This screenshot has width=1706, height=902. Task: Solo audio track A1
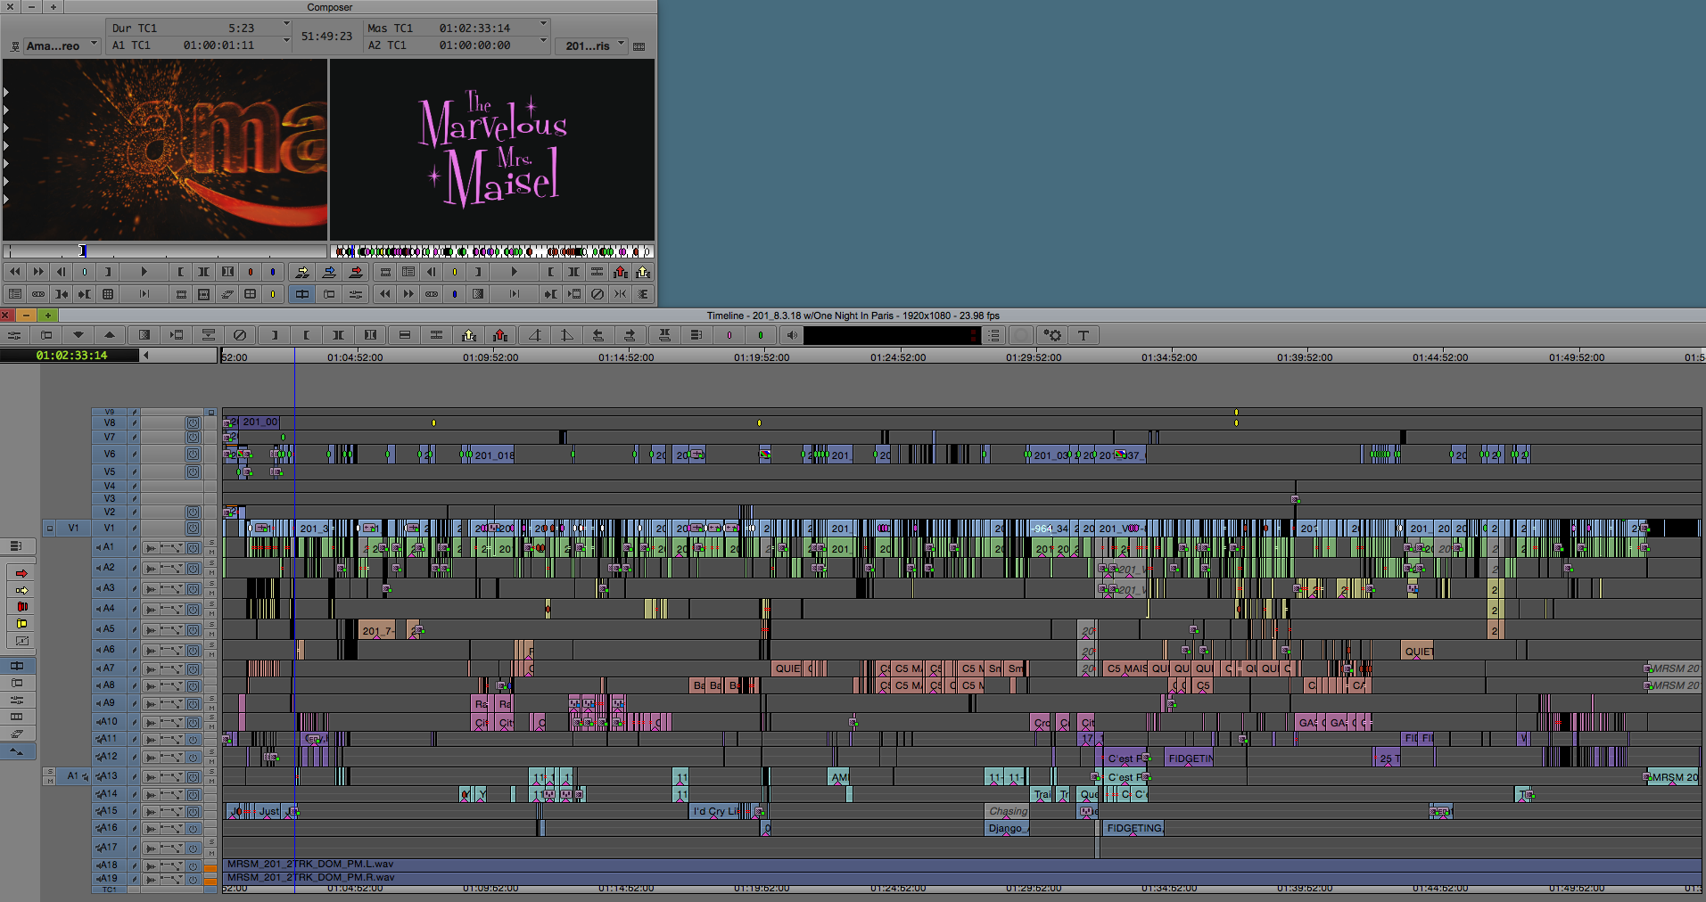[211, 542]
